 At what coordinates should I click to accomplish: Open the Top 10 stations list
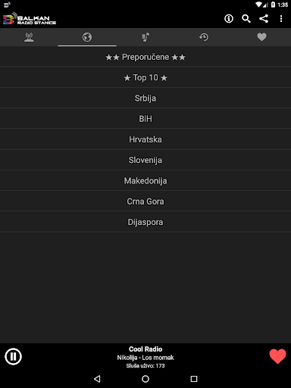coord(145,77)
